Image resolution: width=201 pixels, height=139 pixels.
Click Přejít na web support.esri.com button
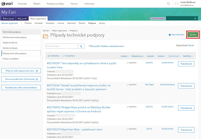[x=21, y=71]
